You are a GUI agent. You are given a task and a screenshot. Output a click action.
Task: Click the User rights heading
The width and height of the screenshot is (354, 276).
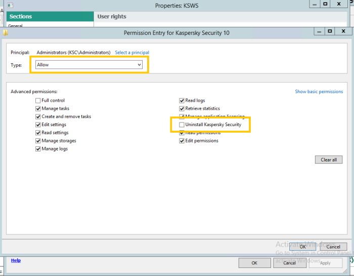(x=112, y=17)
